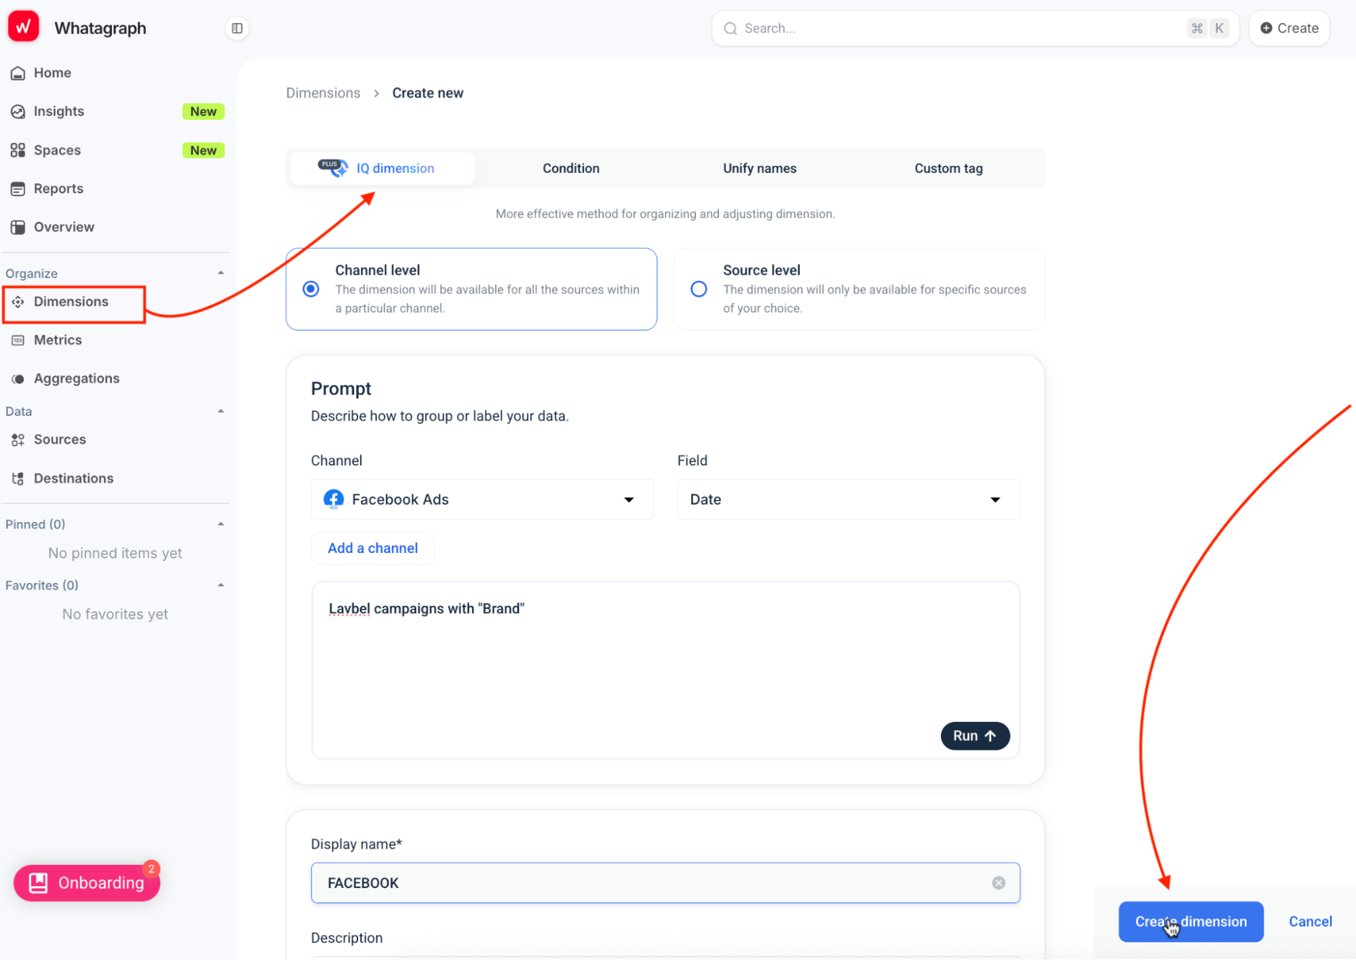Switch to the Unify names tab

click(x=759, y=168)
